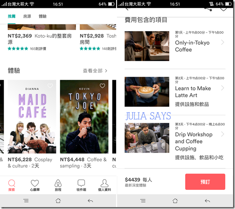
Task: Switch to the 體驗 tab
Action: coord(42,16)
